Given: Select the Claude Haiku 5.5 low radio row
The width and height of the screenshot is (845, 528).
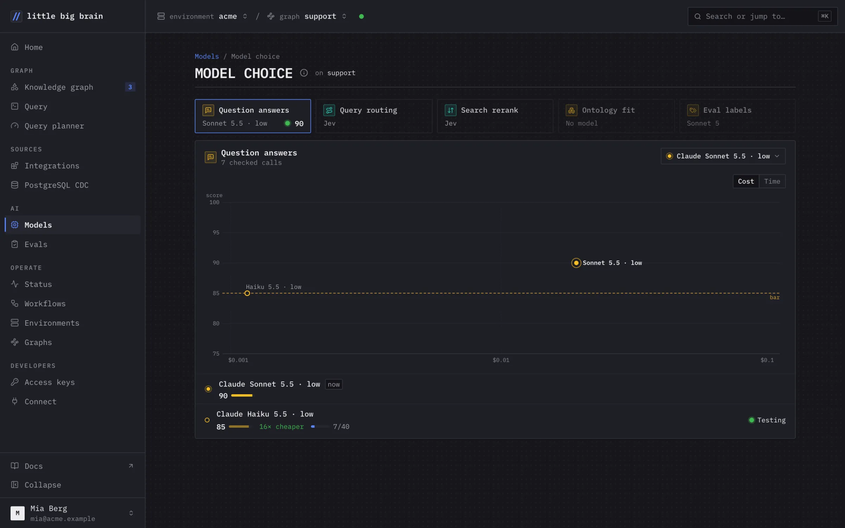Looking at the screenshot, I should (495, 420).
